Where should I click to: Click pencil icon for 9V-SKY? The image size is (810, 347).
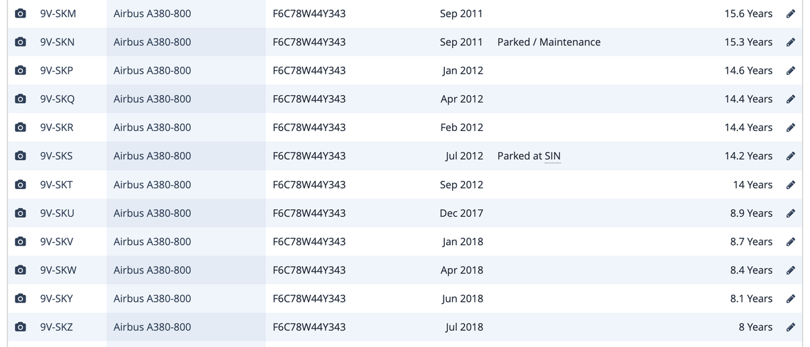coord(790,299)
